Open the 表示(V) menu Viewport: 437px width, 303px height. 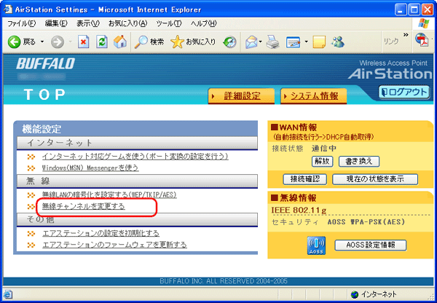[x=88, y=23]
